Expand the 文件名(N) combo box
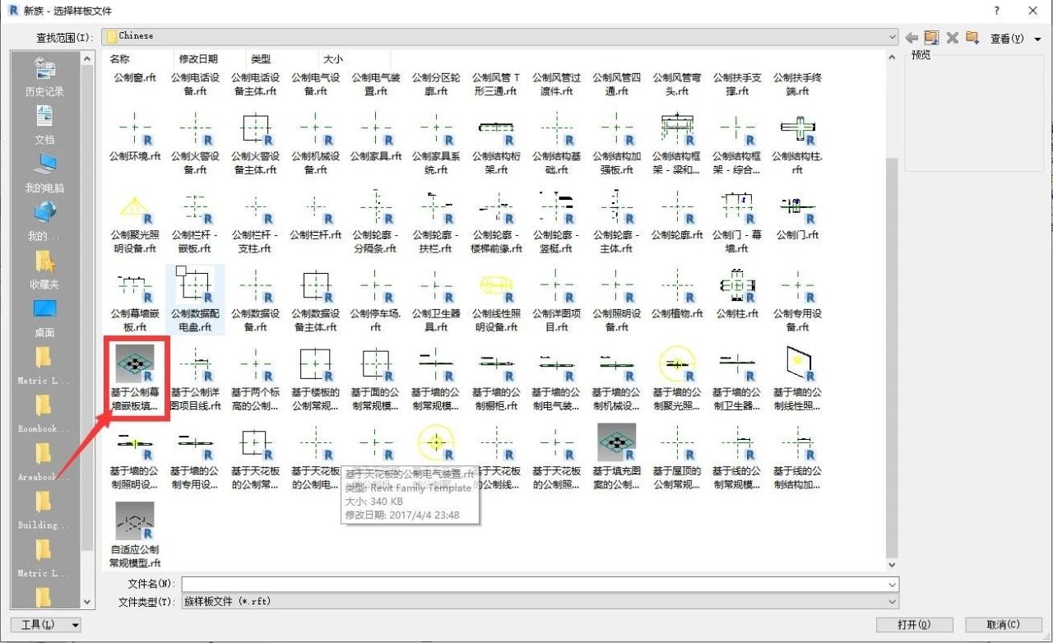This screenshot has width=1053, height=643. pos(893,584)
